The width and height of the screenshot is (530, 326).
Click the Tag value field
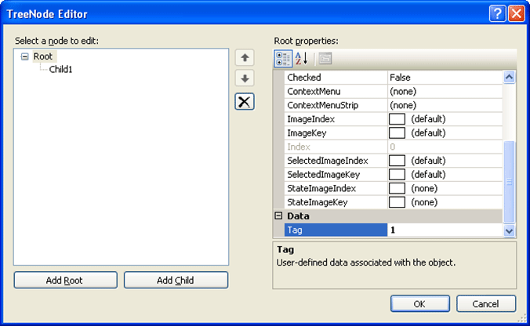445,230
